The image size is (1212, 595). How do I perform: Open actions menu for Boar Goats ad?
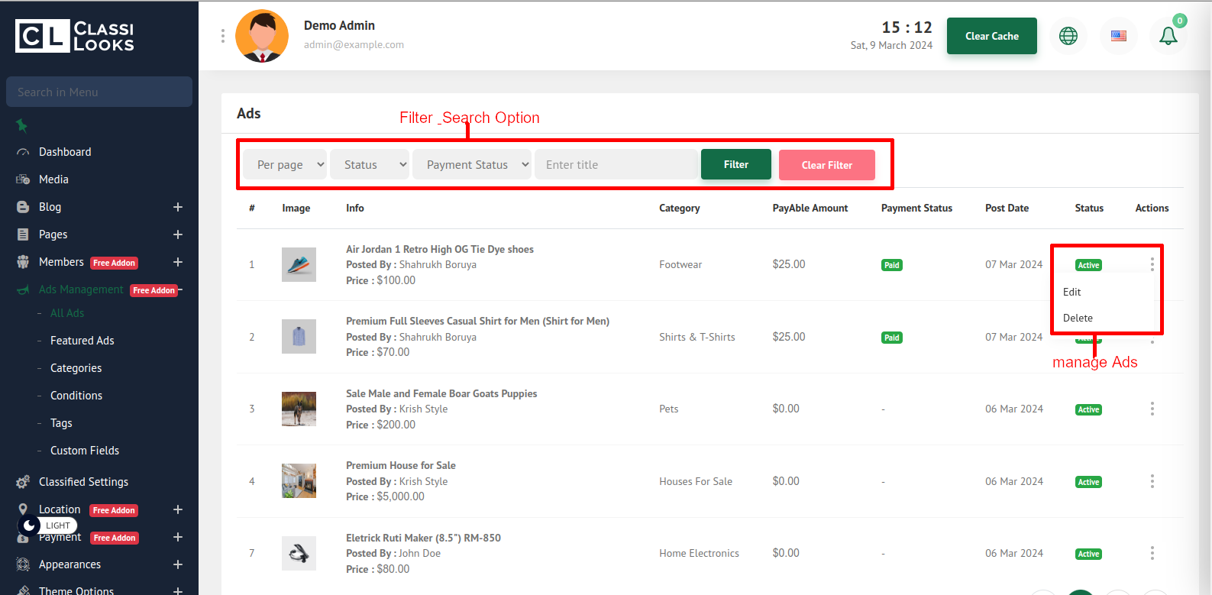(1152, 409)
